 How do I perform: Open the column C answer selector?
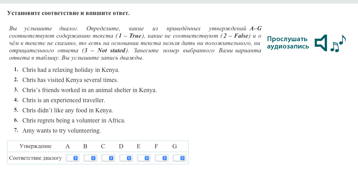108,158
